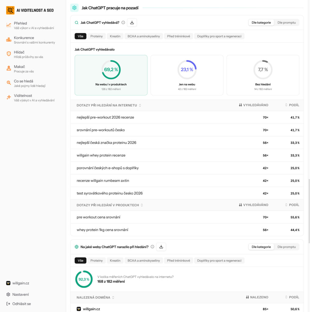Click the Co se hledá magnifier icon
Image resolution: width=310 pixels, height=312 pixels.
click(x=9, y=83)
